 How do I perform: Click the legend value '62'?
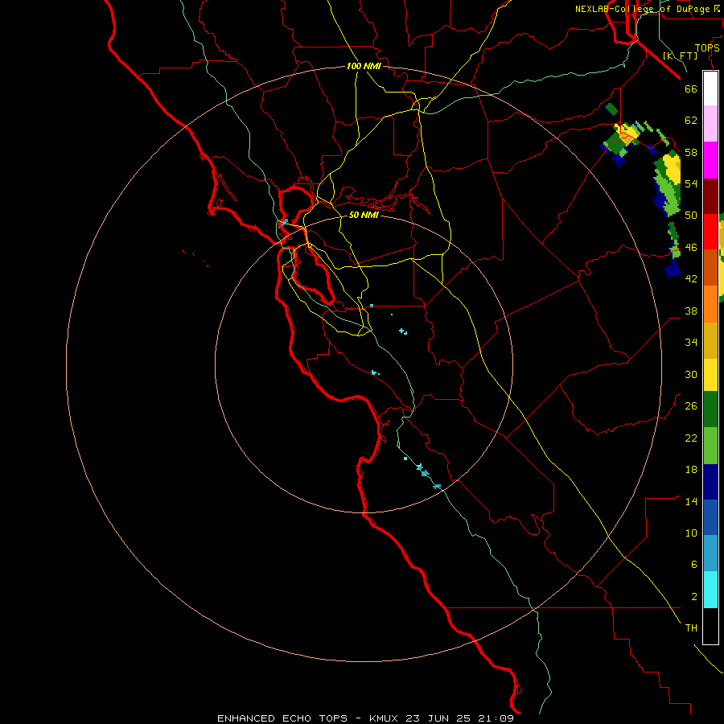point(691,121)
